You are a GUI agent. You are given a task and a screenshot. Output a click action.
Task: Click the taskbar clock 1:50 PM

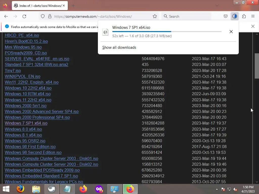[248, 187]
